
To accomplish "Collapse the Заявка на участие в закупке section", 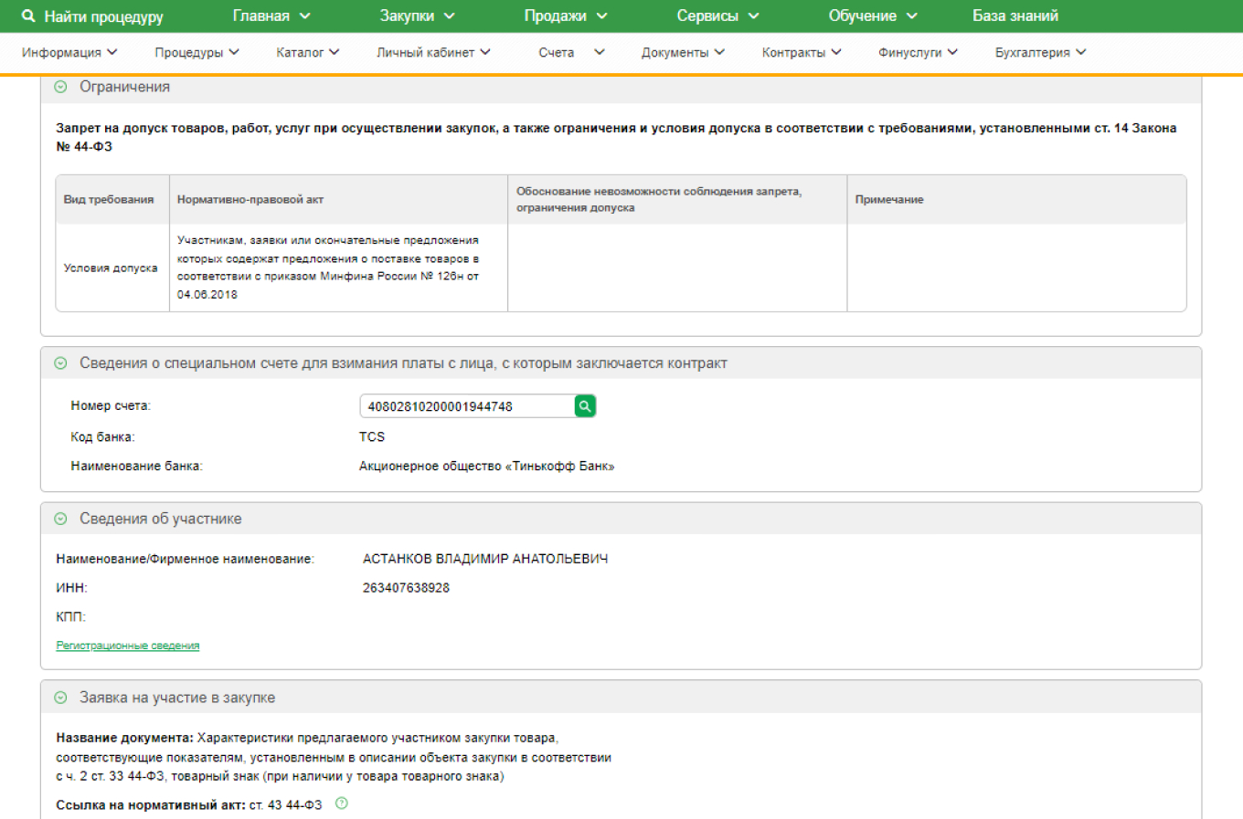I will [60, 698].
